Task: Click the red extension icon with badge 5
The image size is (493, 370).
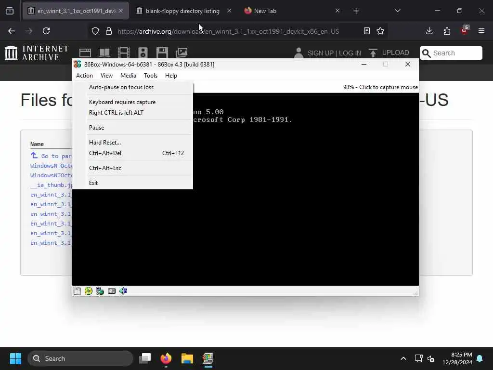Action: point(465,30)
